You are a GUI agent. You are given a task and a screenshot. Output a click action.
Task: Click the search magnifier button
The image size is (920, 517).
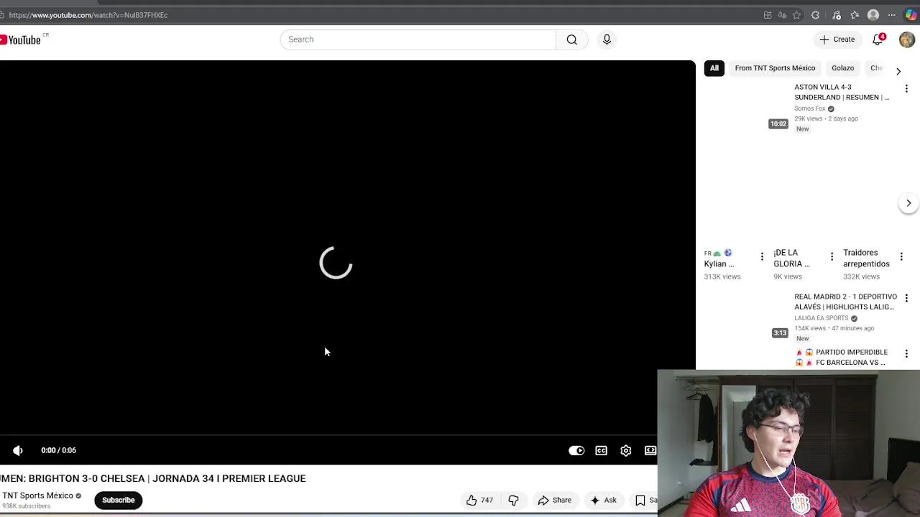[x=572, y=39]
